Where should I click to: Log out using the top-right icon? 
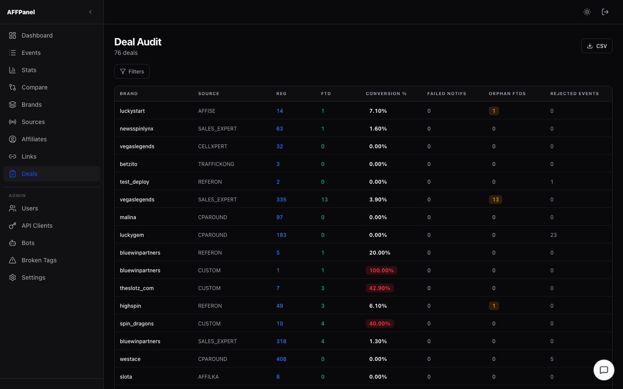(x=605, y=12)
